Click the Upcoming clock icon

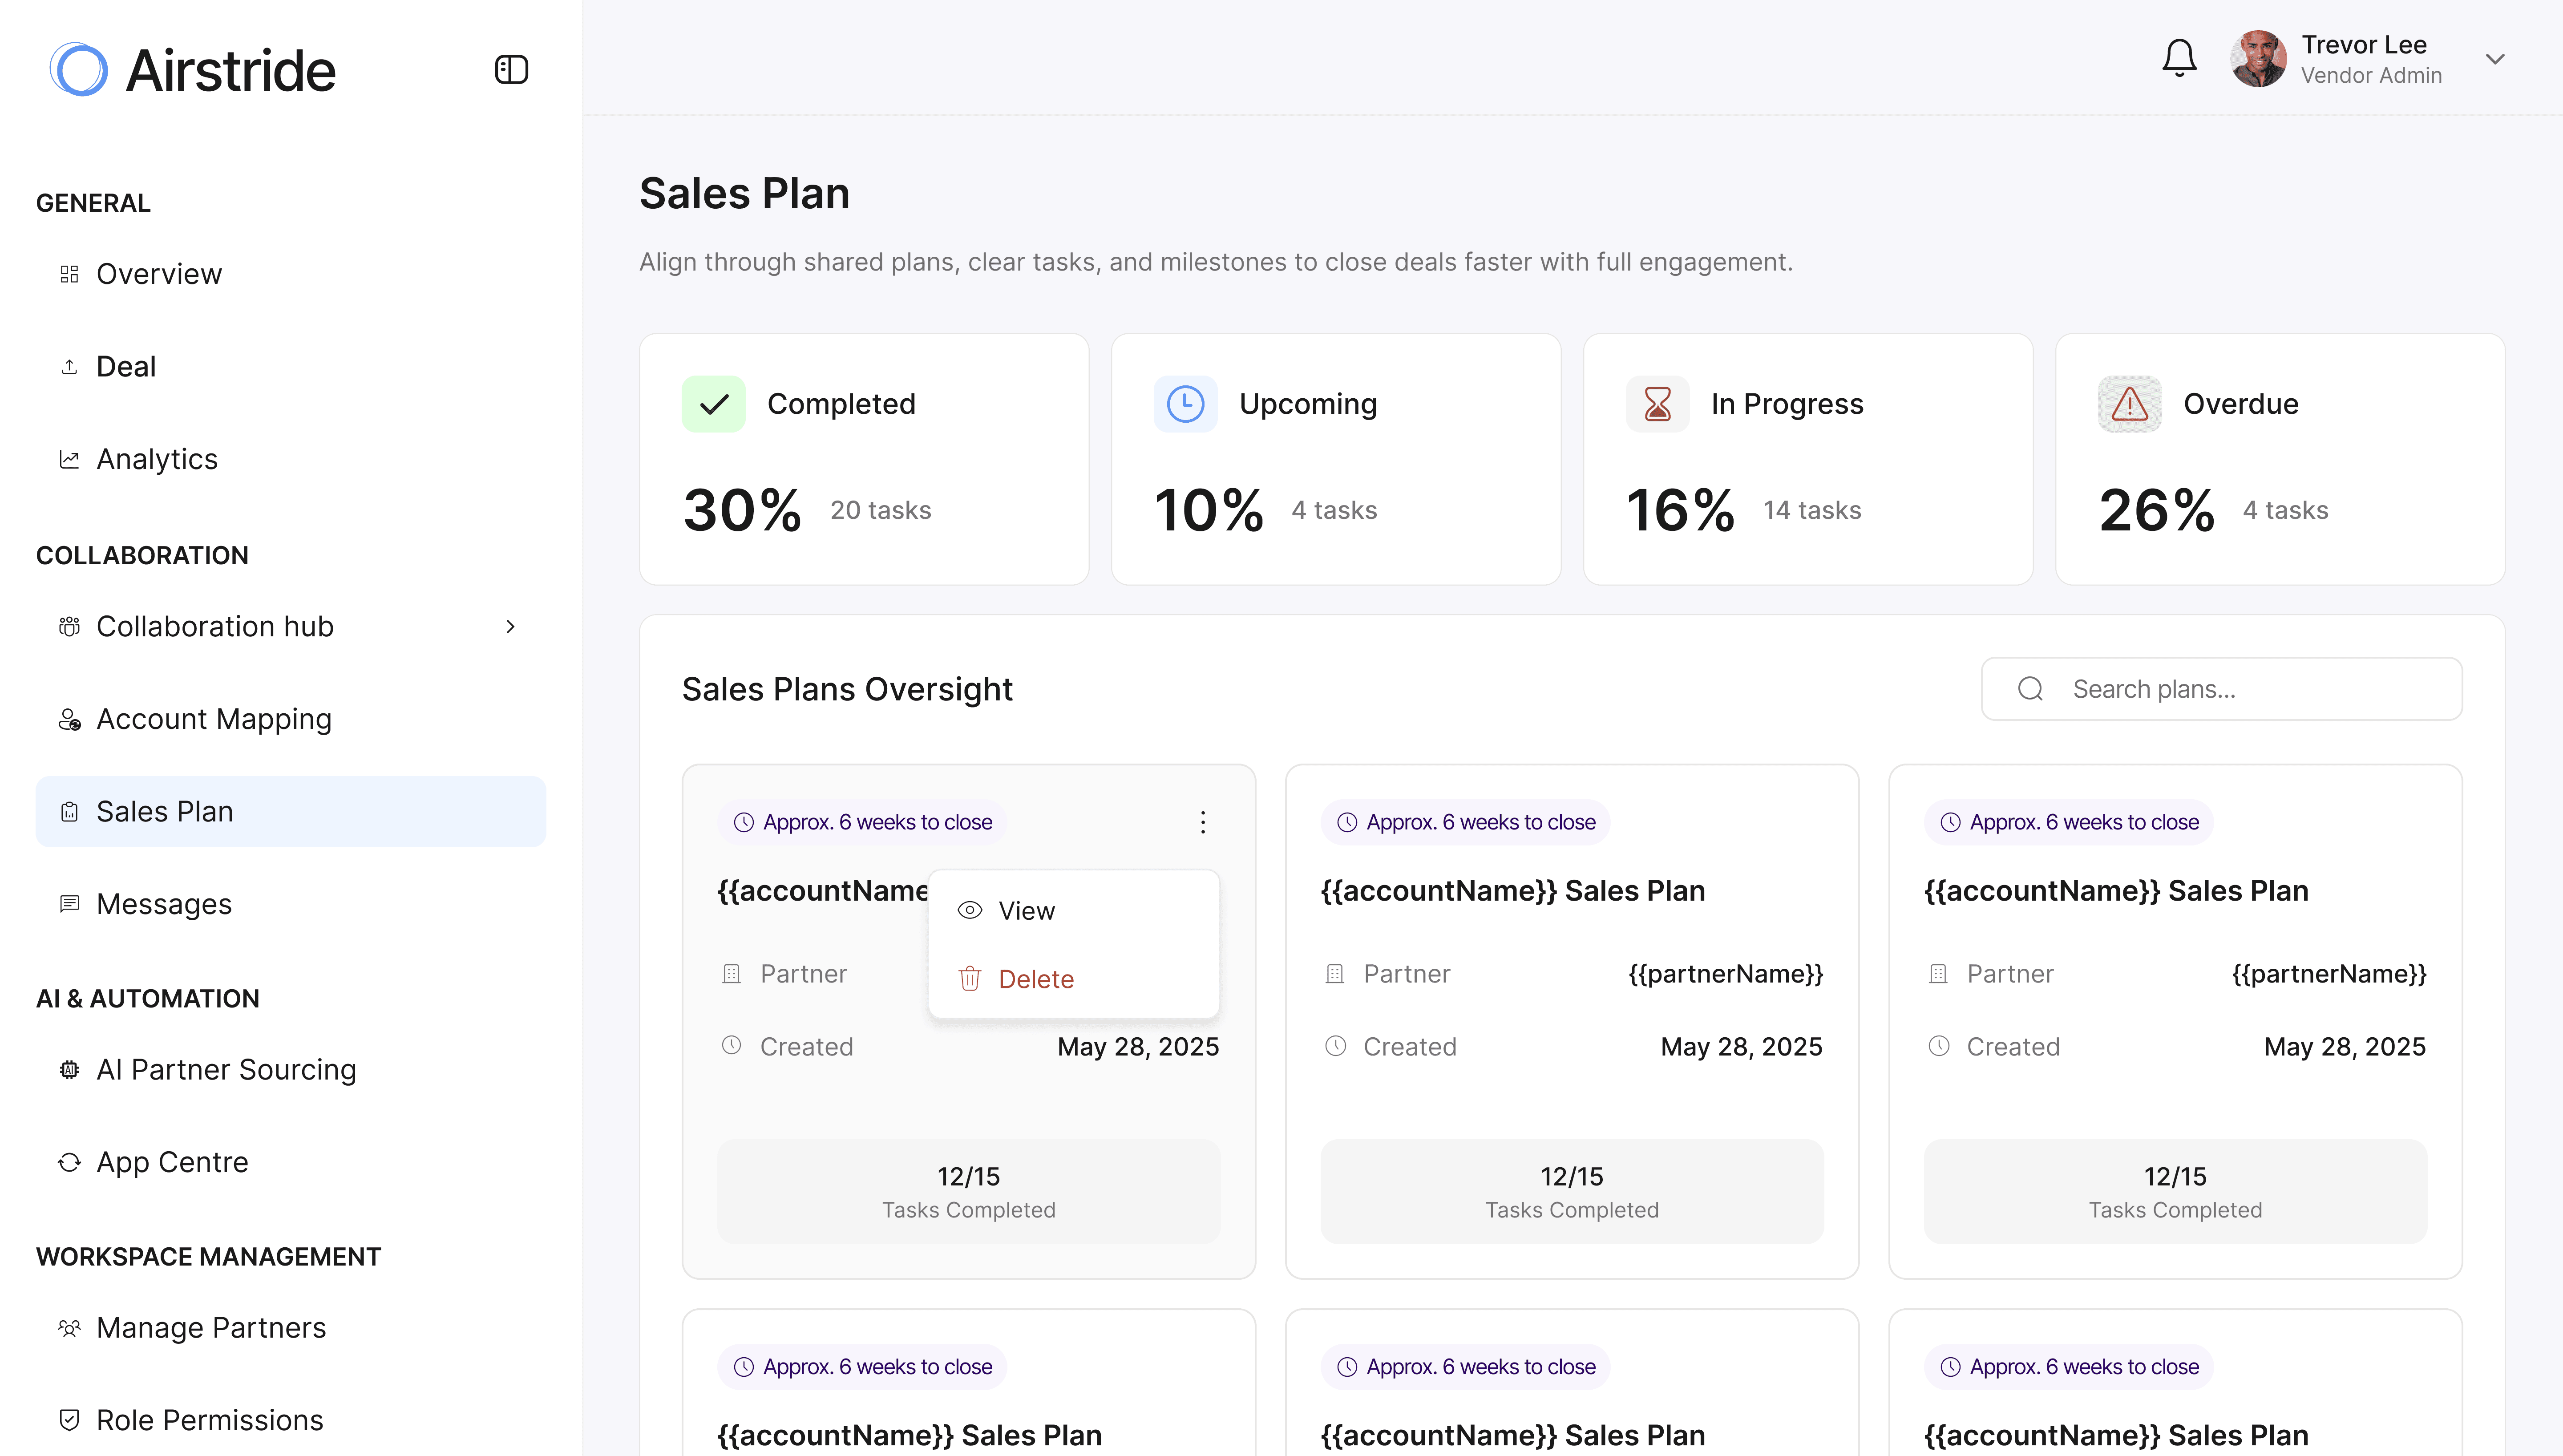coord(1184,404)
